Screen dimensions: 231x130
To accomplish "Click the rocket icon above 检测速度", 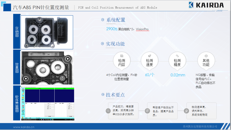I will 150,56.
